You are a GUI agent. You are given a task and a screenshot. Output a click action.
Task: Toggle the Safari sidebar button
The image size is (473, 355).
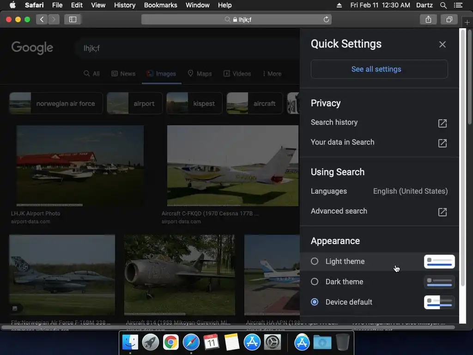73,19
